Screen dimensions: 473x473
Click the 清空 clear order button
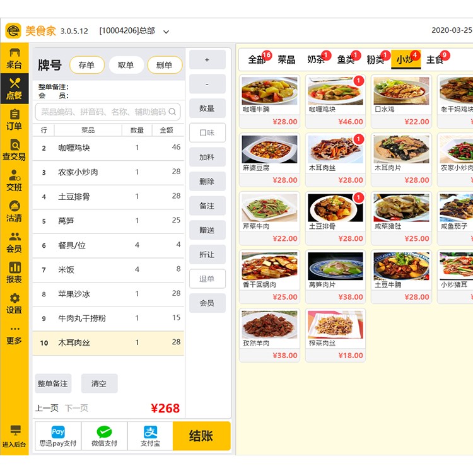[x=99, y=383]
